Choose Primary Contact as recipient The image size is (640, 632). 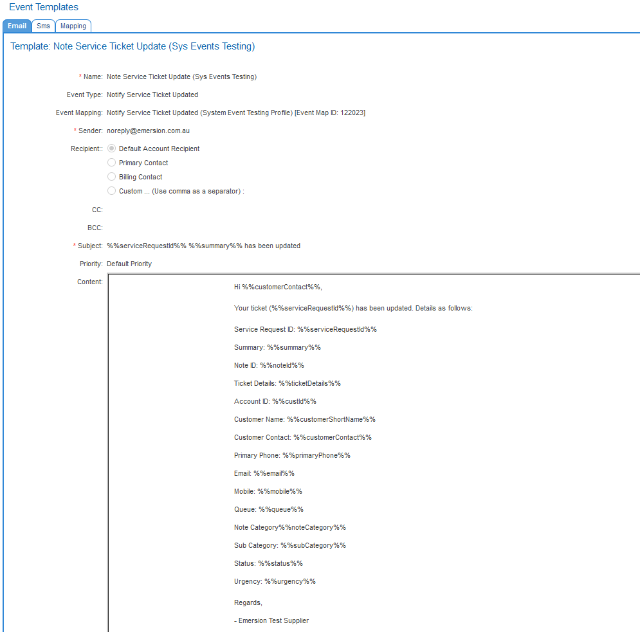[x=112, y=163]
